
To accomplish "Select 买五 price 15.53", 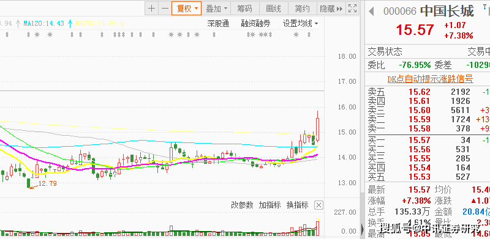I will (420, 177).
